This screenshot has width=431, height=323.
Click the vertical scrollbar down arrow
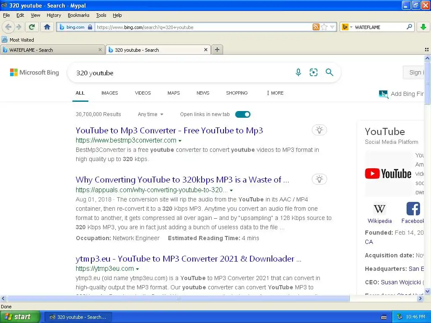[427, 291]
